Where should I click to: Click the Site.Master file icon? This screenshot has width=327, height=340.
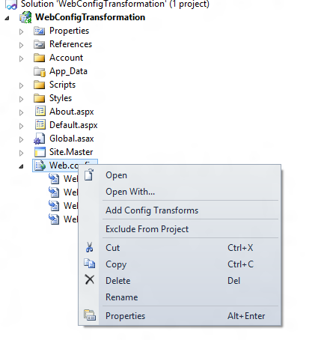coord(40,152)
